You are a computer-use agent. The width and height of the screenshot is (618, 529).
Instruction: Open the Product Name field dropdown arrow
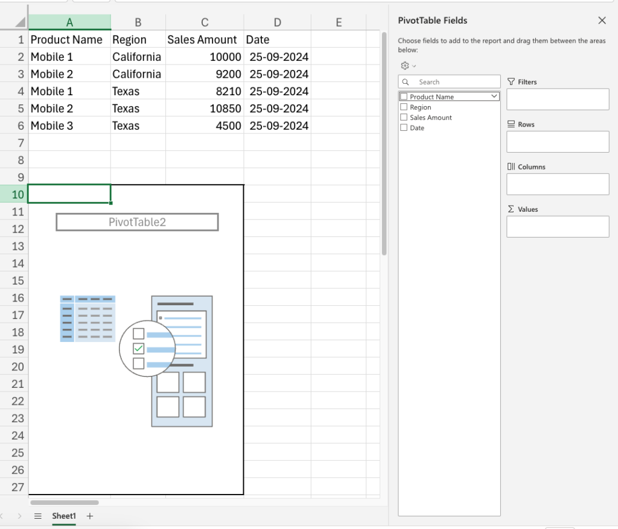[494, 96]
